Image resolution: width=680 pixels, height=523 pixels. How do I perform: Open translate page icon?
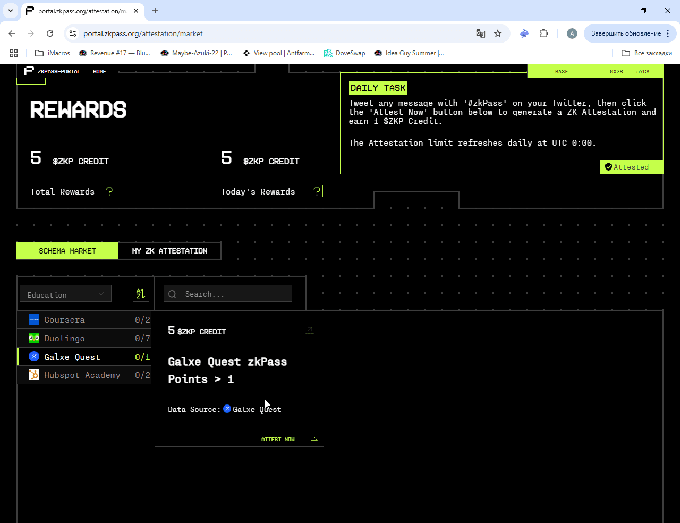(x=481, y=33)
